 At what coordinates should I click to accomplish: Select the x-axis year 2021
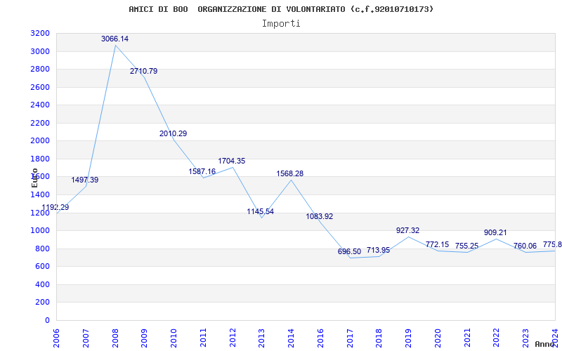pos(467,338)
